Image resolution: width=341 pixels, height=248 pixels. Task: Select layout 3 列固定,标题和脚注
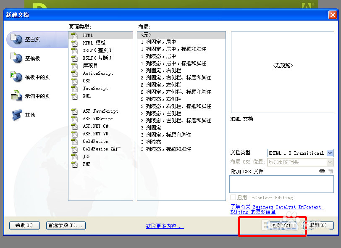pyautogui.click(x=181, y=135)
